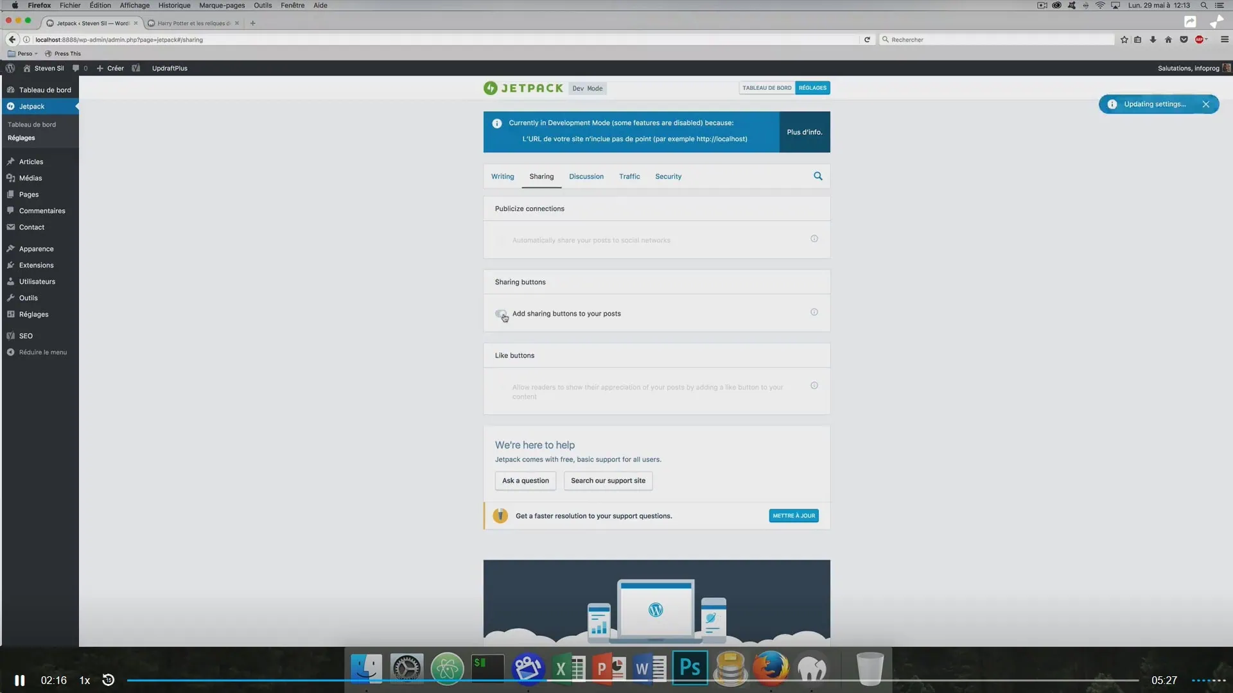Toggle the Like buttons switch
The height and width of the screenshot is (693, 1233).
(501, 387)
